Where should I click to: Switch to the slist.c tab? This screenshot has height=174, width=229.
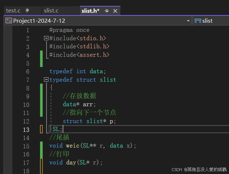tap(51, 11)
